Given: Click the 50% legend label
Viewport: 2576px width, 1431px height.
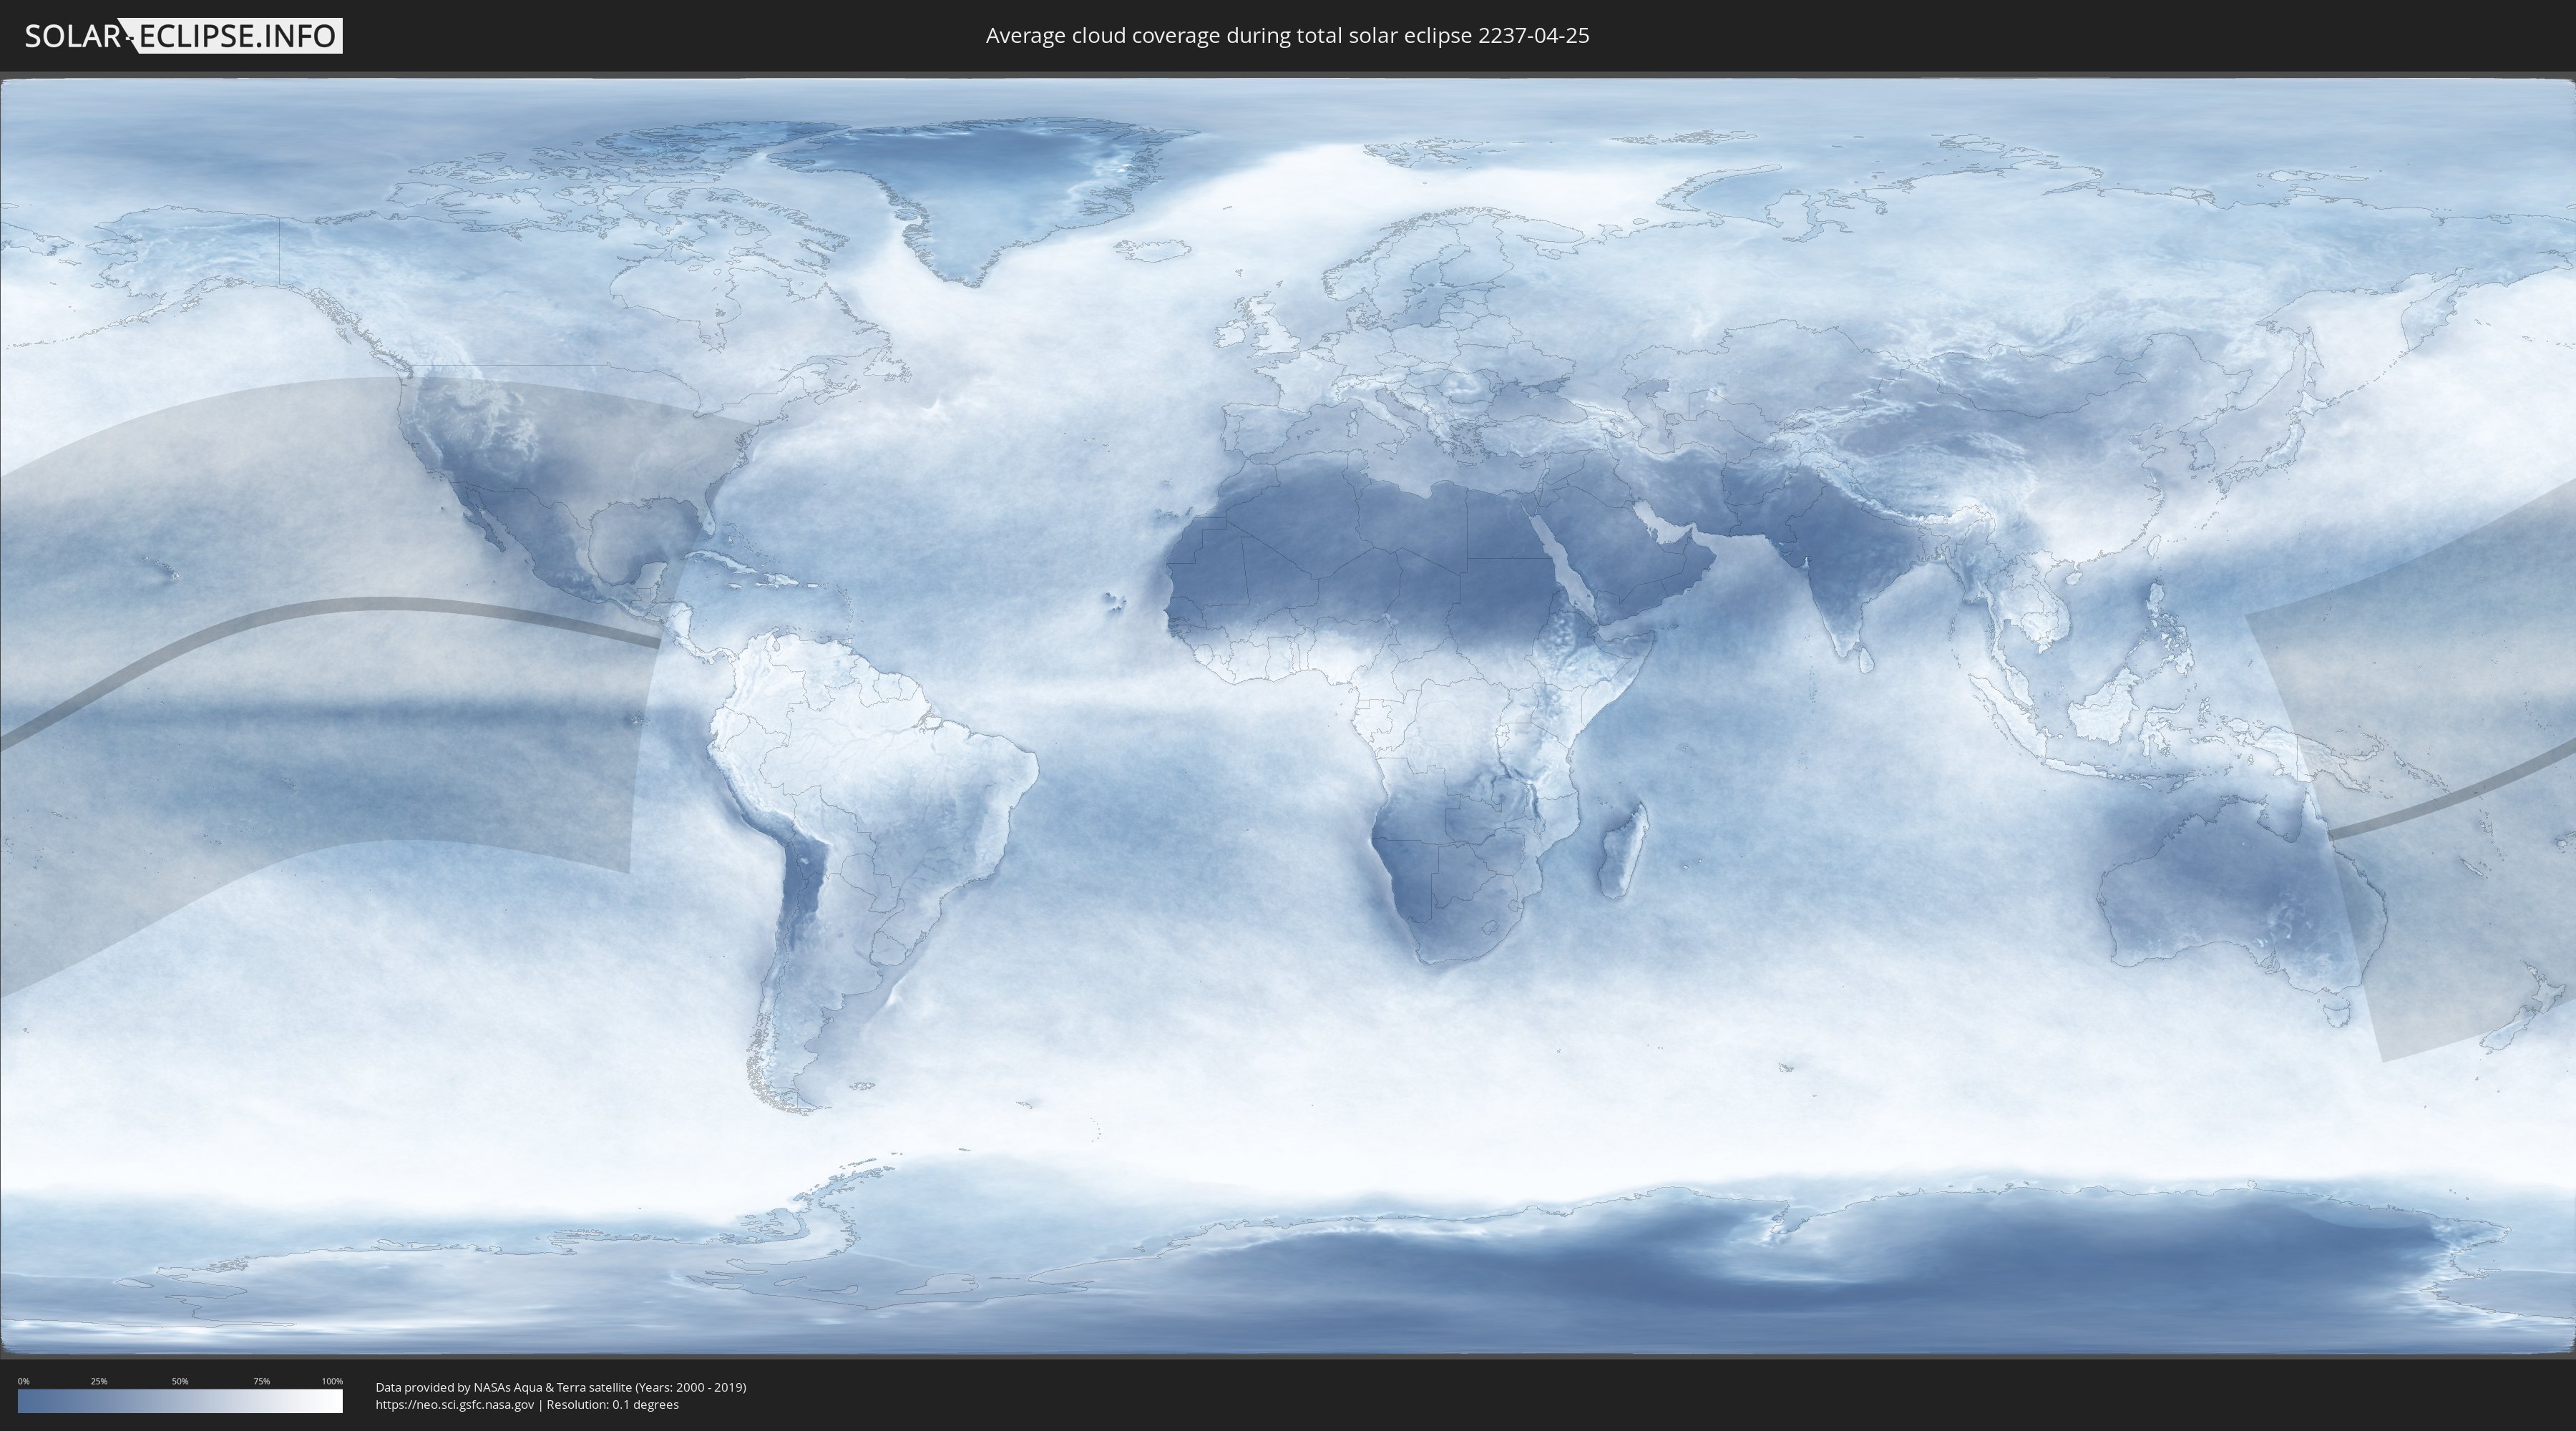Looking at the screenshot, I should click(x=180, y=1381).
